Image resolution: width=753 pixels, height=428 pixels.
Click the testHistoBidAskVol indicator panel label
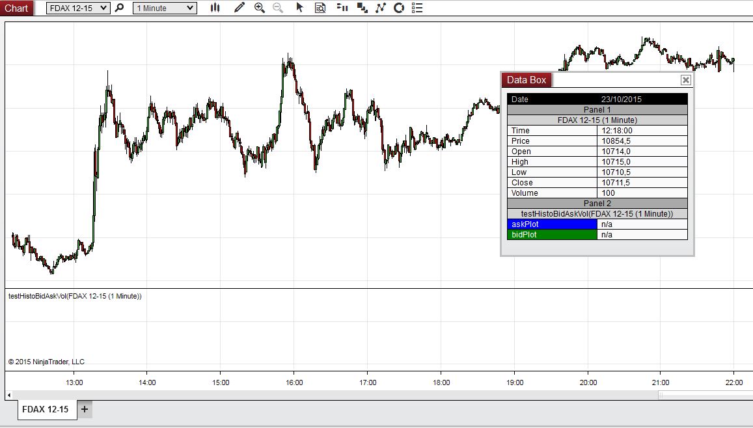click(75, 296)
